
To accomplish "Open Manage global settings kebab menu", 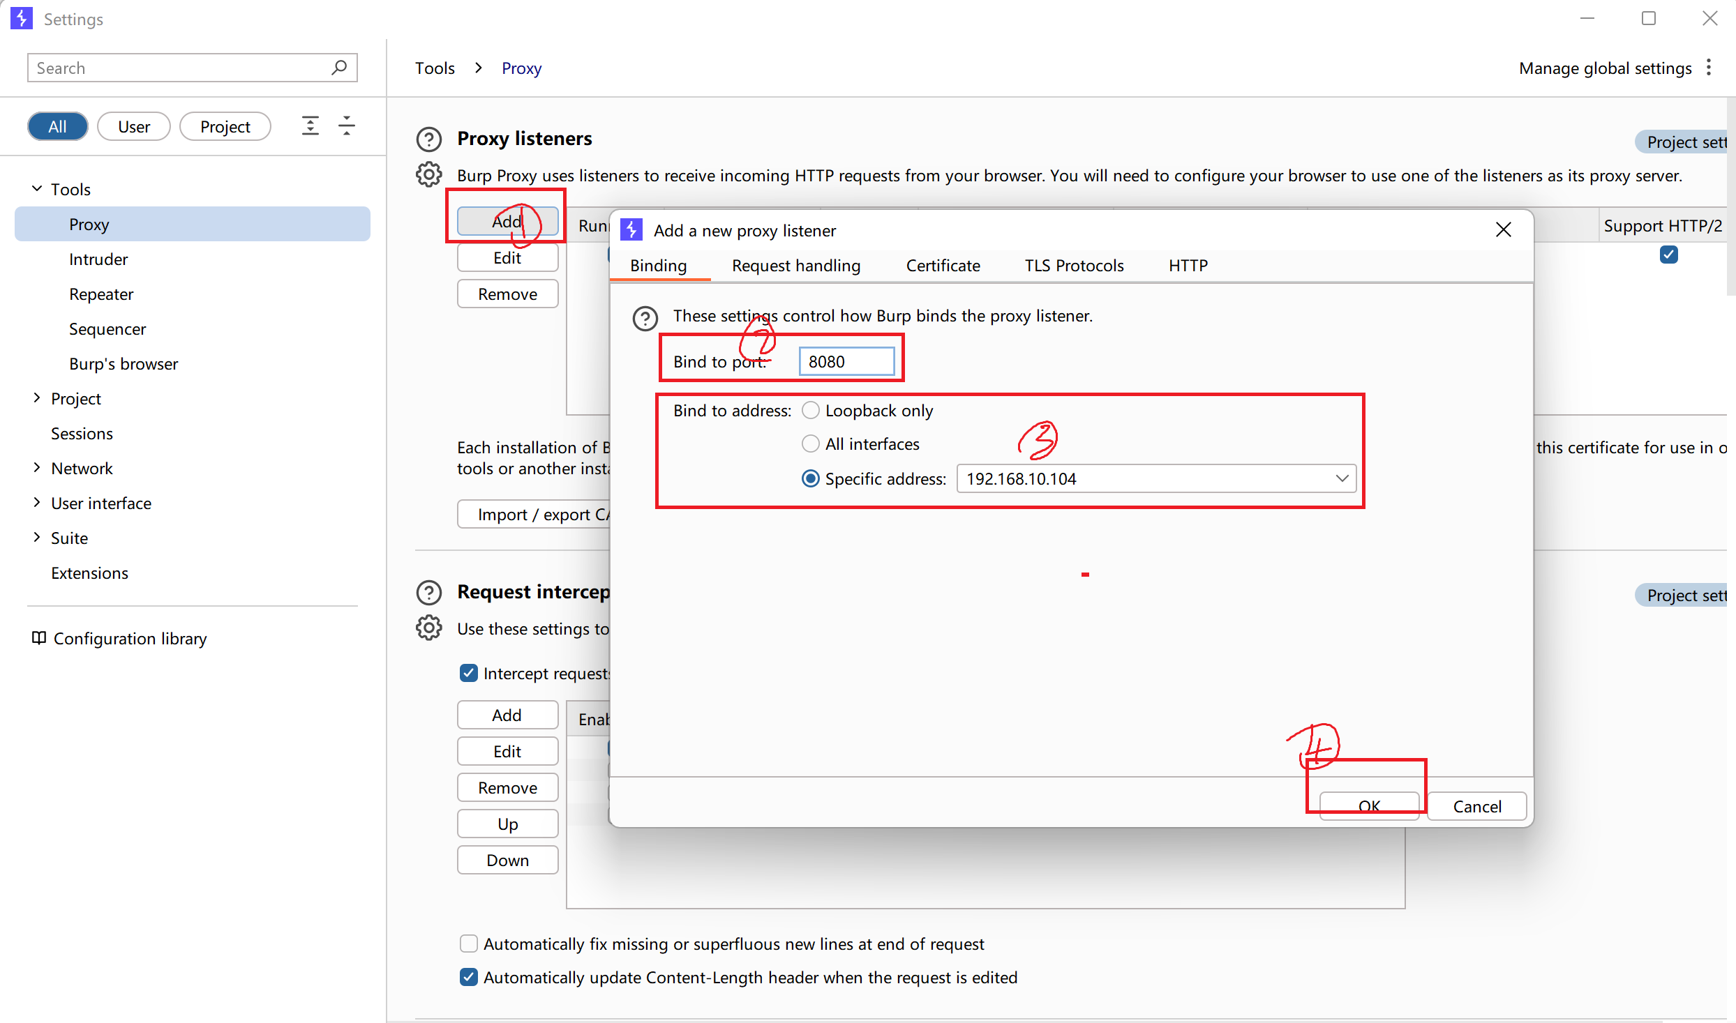I will click(x=1709, y=68).
